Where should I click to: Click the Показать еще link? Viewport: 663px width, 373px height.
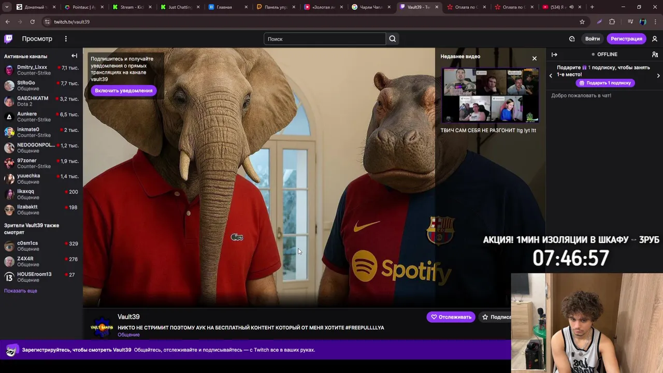[21, 291]
